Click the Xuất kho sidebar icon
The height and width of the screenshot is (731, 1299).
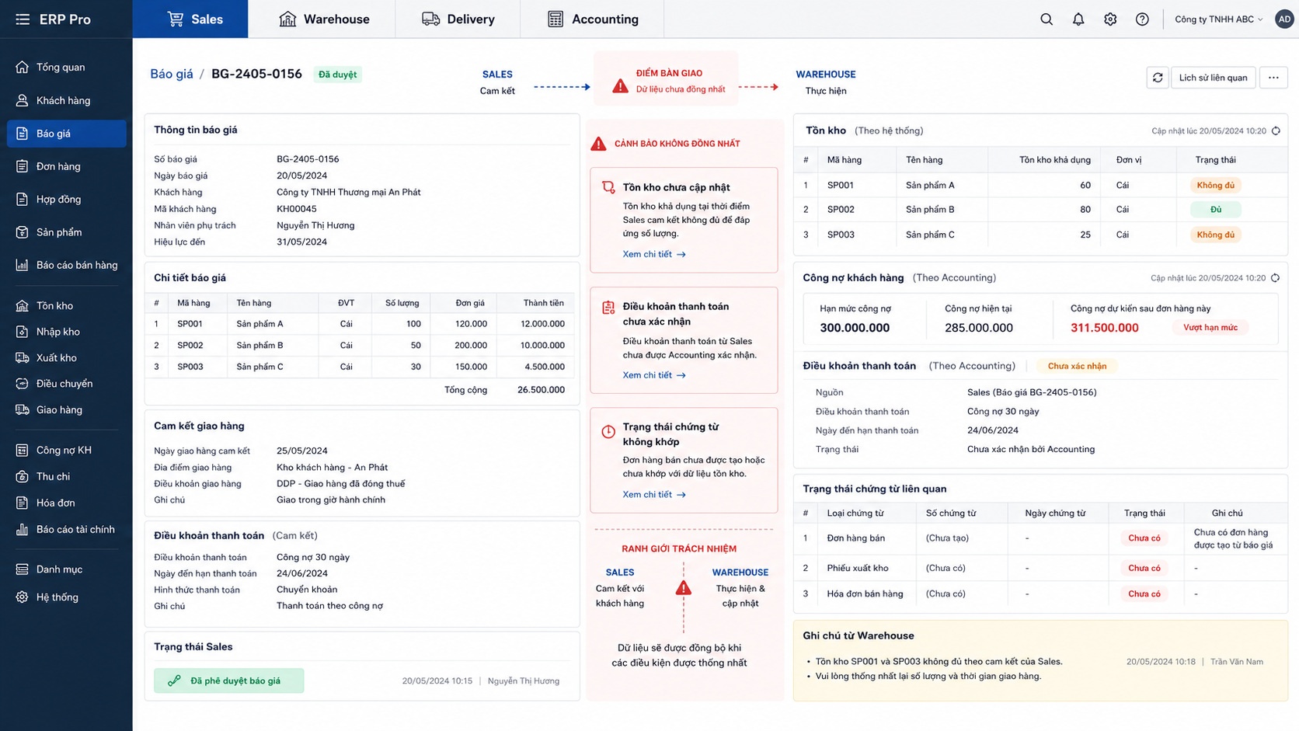click(22, 358)
